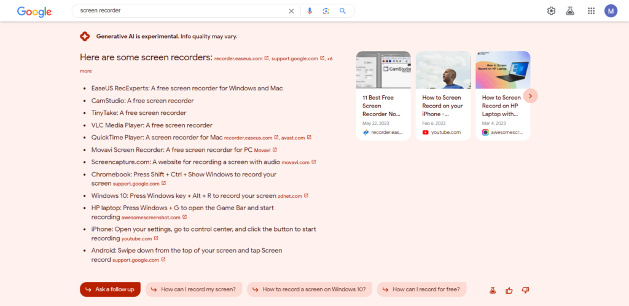This screenshot has height=306, width=629.
Task: Open recorder.easeus.com link in the heading
Action: 241,58
